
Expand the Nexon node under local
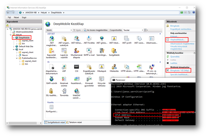coord(16,55)
